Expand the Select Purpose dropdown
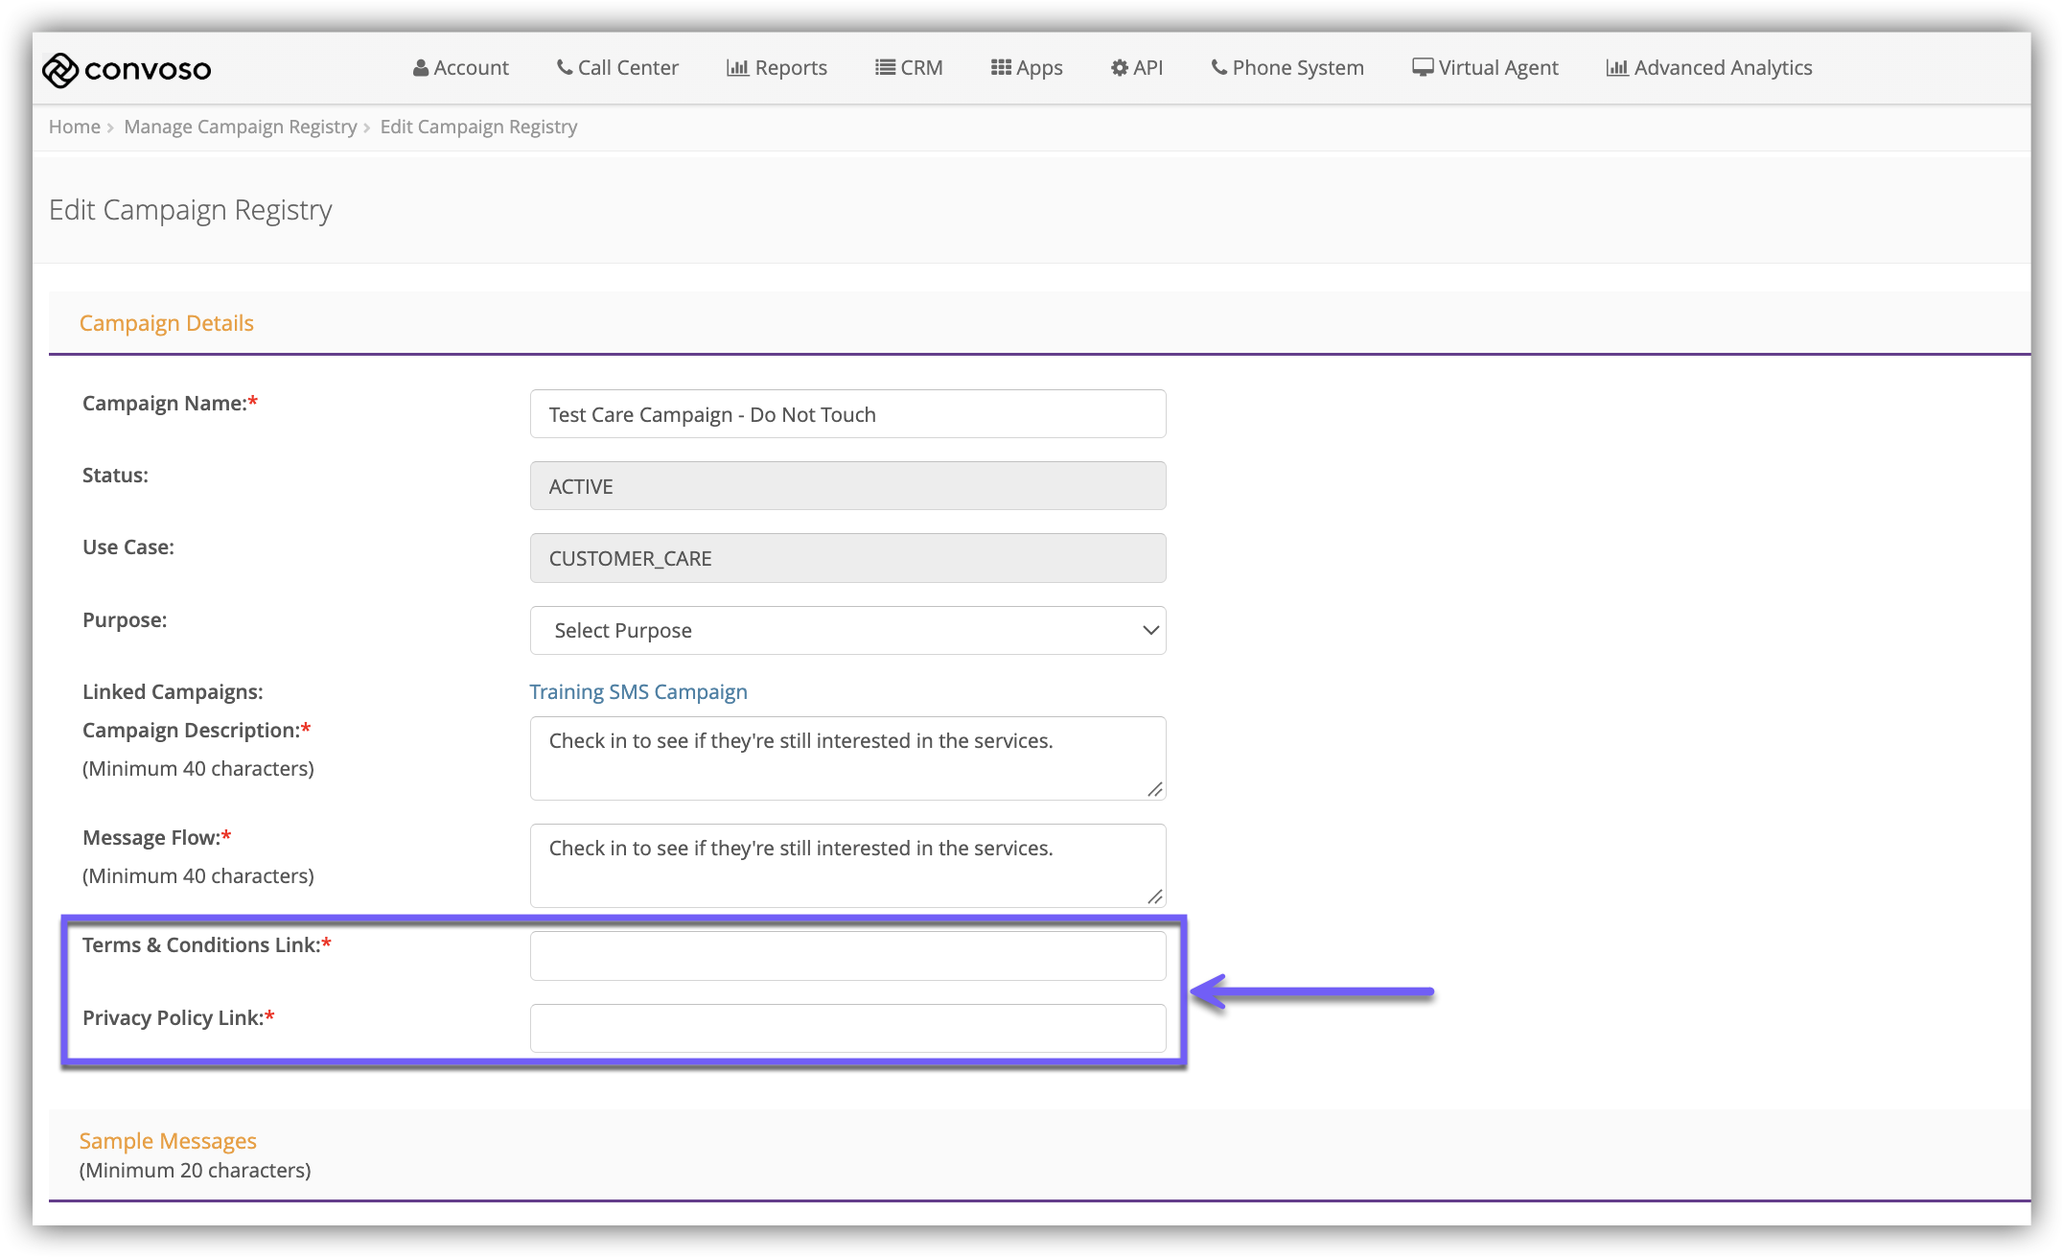This screenshot has width=2063, height=1258. click(x=847, y=630)
